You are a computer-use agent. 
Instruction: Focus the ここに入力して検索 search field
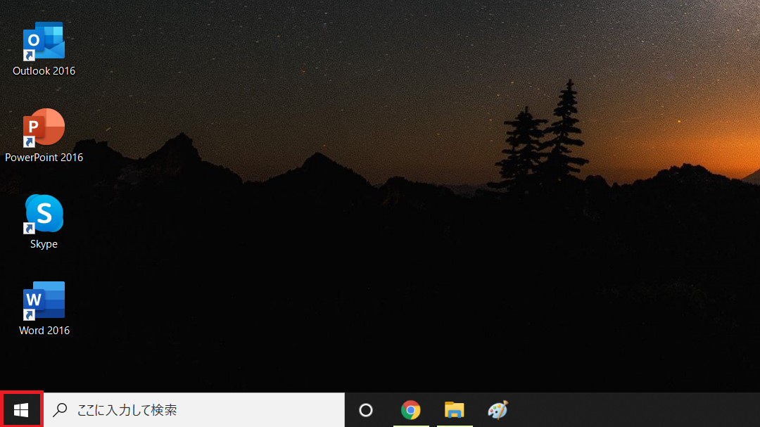point(197,410)
